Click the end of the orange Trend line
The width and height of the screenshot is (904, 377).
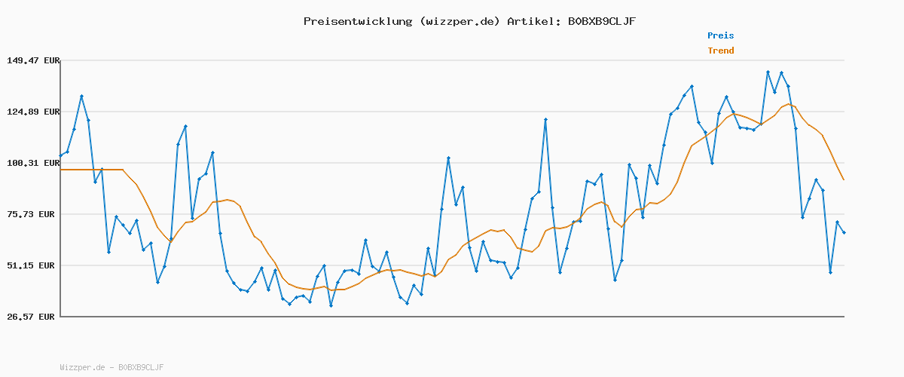point(844,179)
